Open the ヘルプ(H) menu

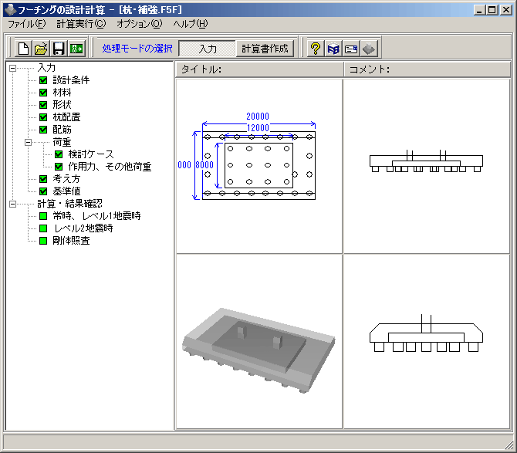point(191,24)
